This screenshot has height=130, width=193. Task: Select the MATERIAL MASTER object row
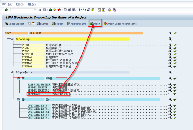click(39, 85)
